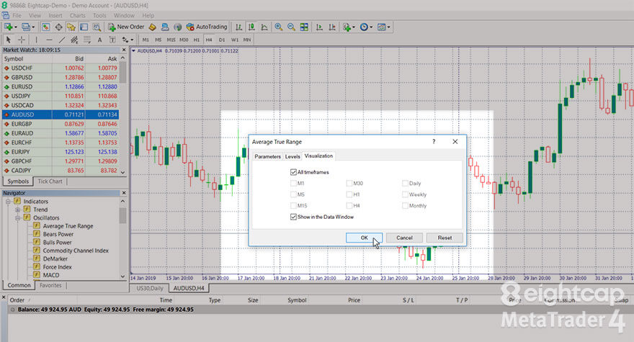This screenshot has height=342, width=634.
Task: Click the New Order button
Action: [126, 27]
